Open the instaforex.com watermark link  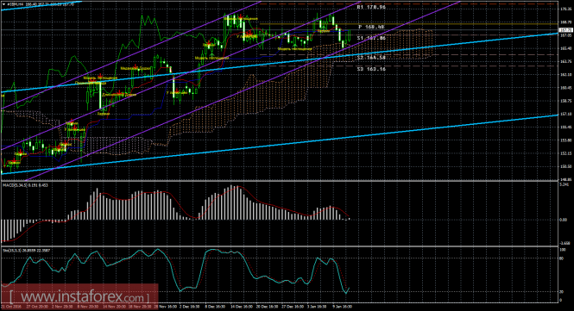point(79,295)
